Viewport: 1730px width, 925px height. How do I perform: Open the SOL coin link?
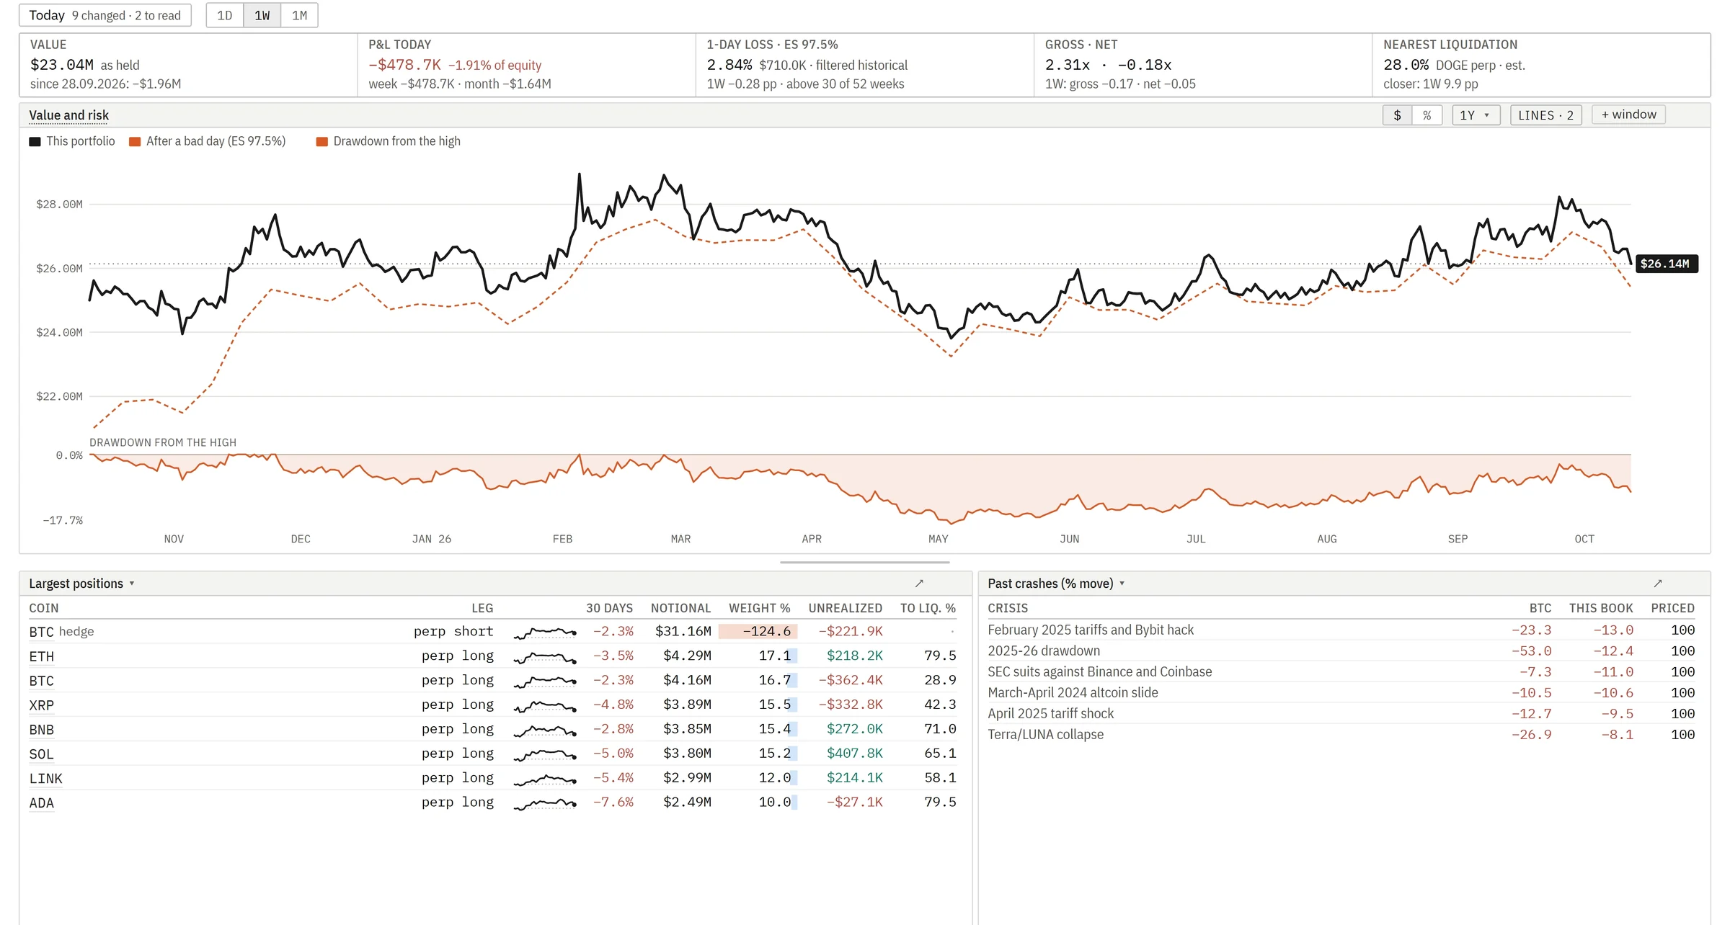(42, 754)
